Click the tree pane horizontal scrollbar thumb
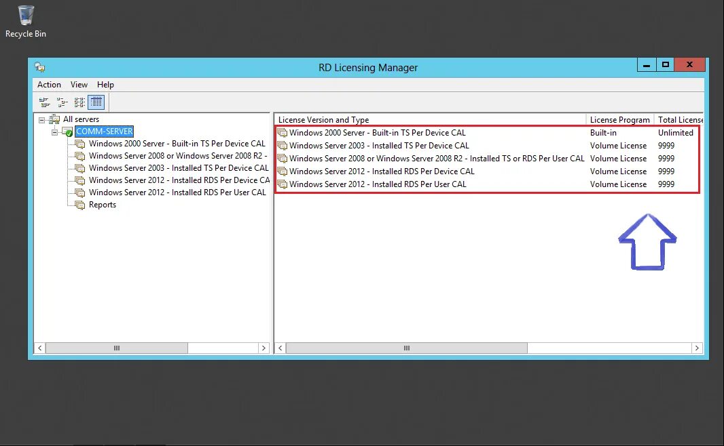This screenshot has width=724, height=446. point(117,348)
